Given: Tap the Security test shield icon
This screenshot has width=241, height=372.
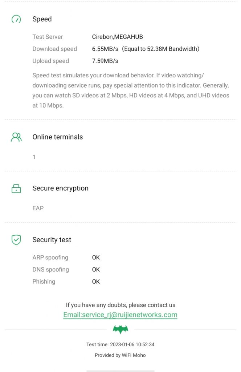Looking at the screenshot, I should tap(16, 240).
